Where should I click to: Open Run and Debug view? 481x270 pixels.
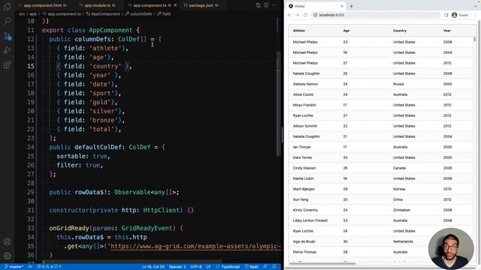click(7, 50)
